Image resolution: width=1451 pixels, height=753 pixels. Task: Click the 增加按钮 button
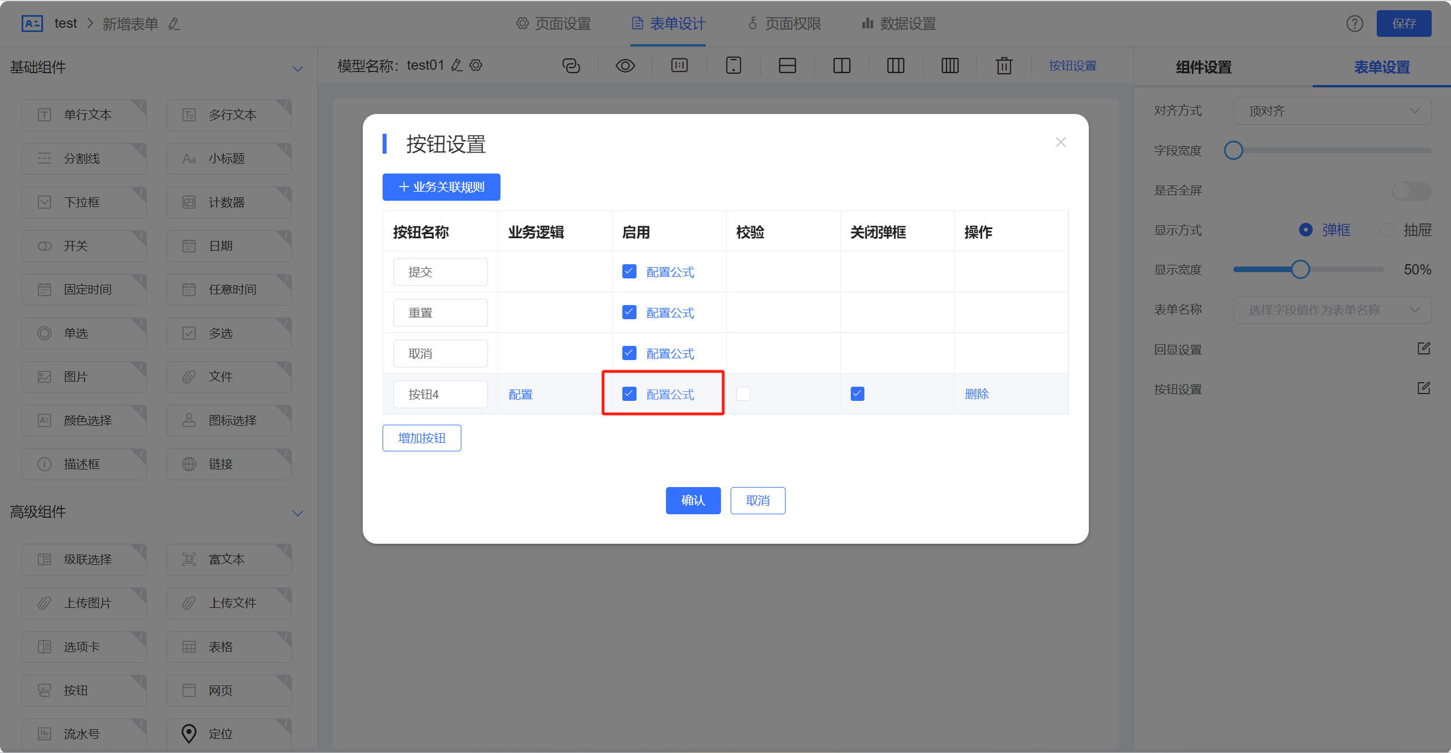click(422, 438)
